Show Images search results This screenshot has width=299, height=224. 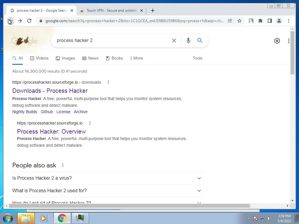point(65,58)
